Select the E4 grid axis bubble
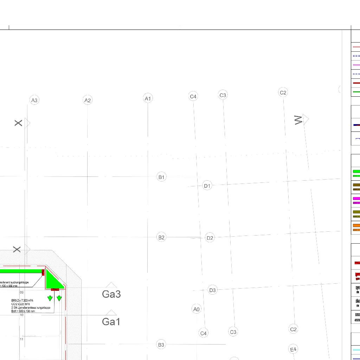 [x=293, y=349]
